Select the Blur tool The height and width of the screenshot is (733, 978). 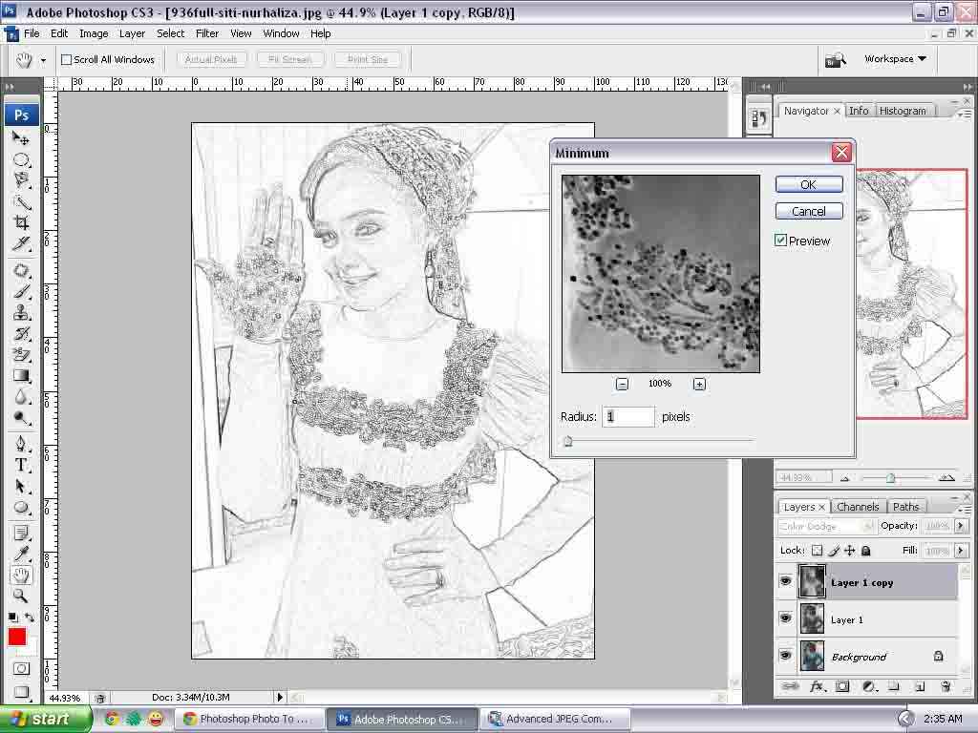[x=21, y=397]
